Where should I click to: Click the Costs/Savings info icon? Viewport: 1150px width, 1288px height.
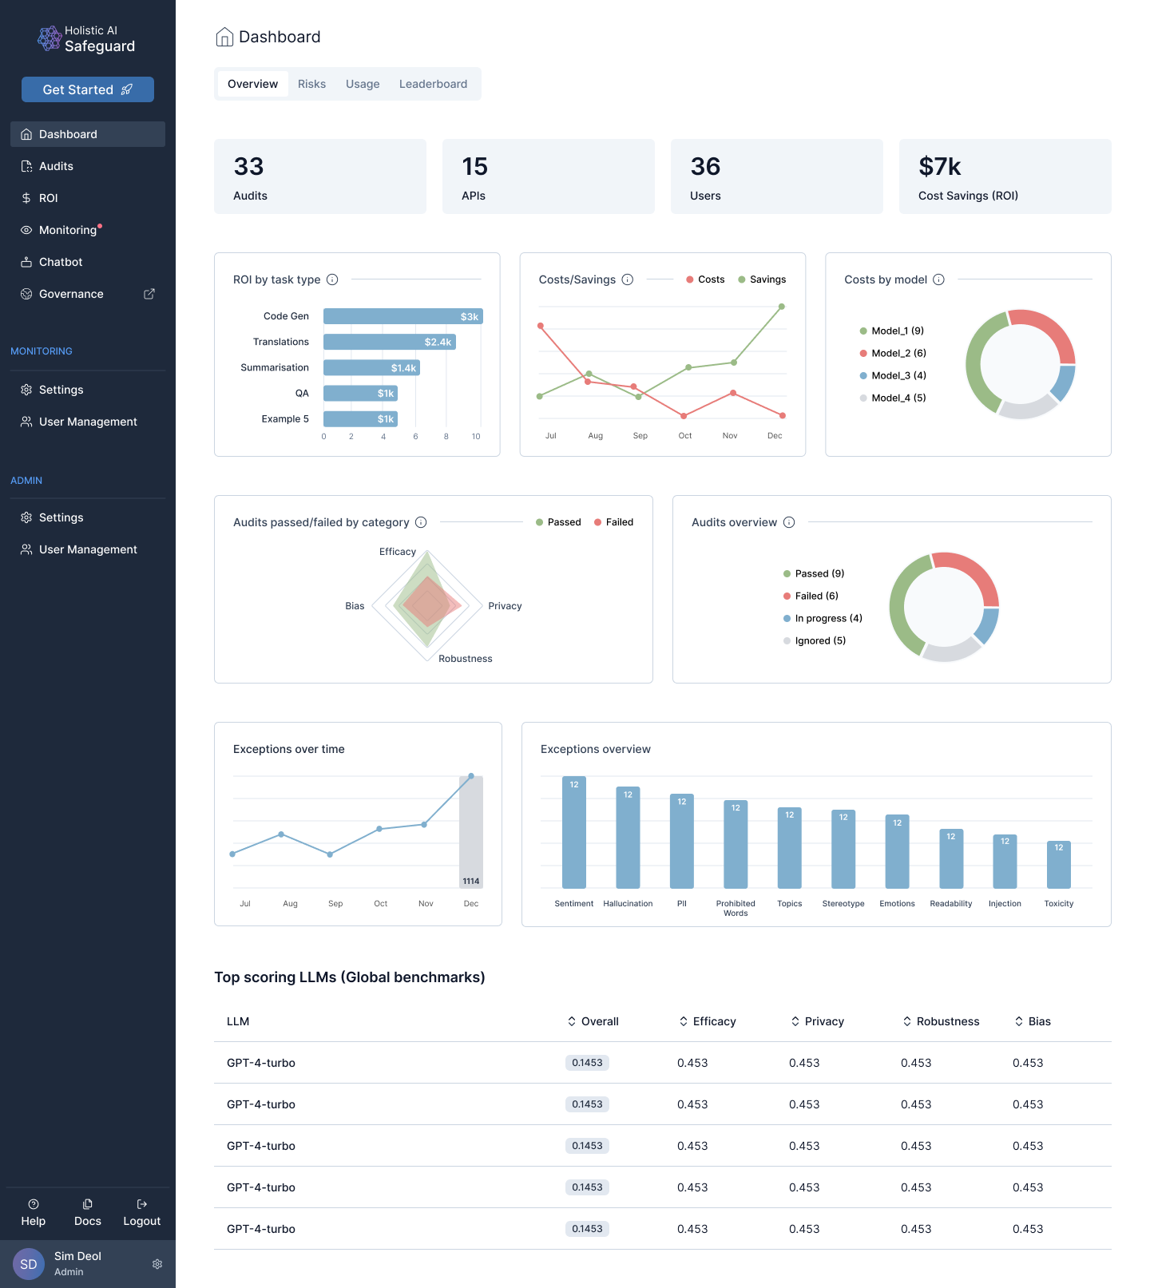pyautogui.click(x=628, y=279)
